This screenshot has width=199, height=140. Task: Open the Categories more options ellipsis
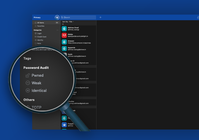[x=57, y=30]
